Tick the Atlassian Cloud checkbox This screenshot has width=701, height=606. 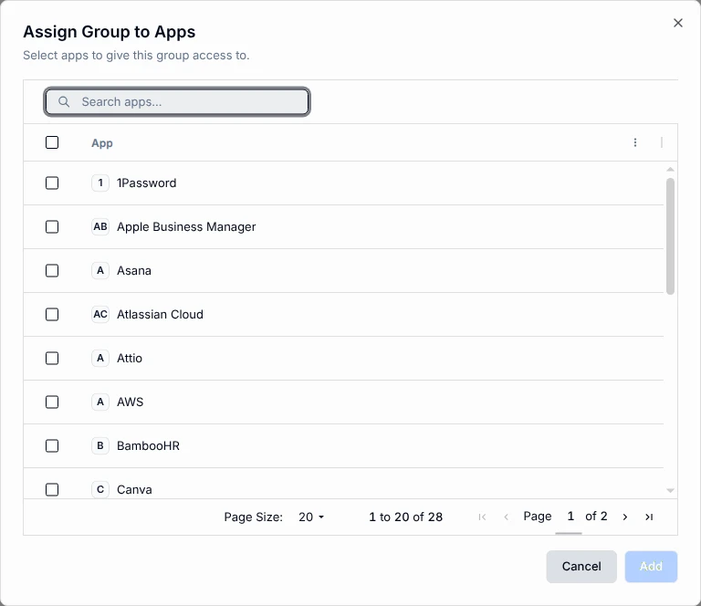point(52,314)
